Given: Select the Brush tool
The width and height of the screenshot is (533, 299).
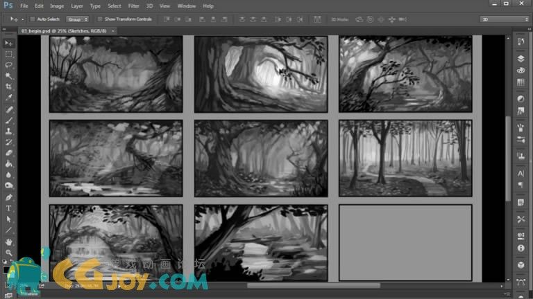Looking at the screenshot, I should tap(9, 120).
